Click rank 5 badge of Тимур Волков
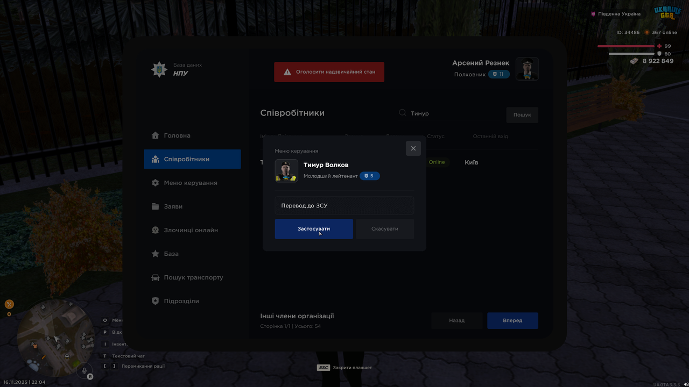 370,176
